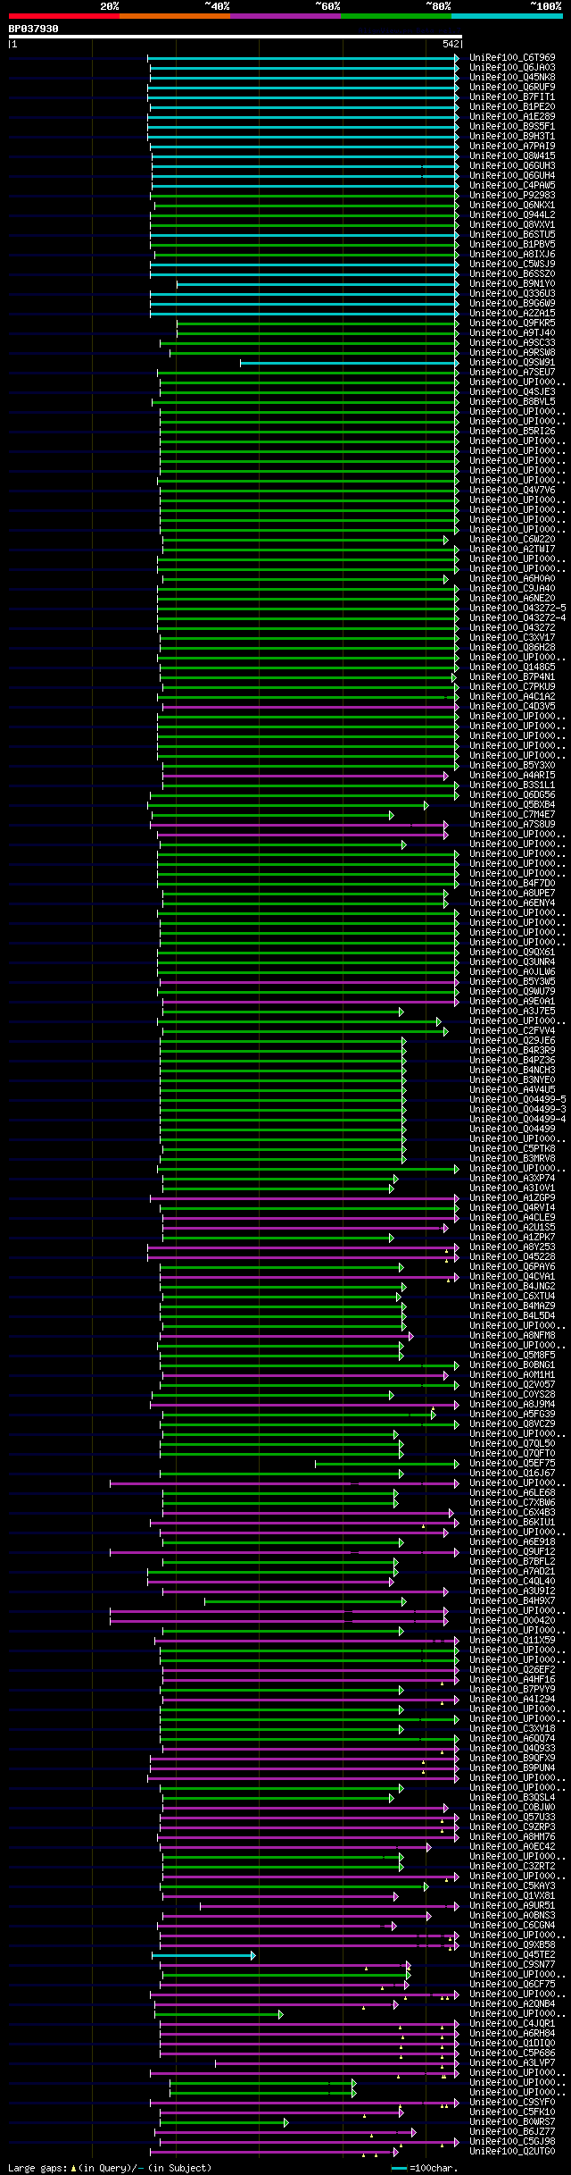Open hit UniRef100_Q45NK8
Image resolution: width=571 pixels, height=2175 pixels.
pos(512,78)
